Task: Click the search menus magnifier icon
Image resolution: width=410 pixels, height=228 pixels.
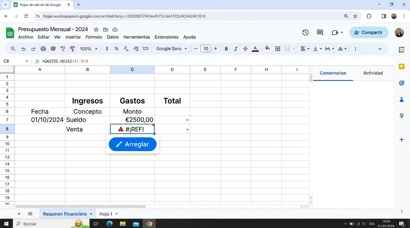Action: [13, 49]
